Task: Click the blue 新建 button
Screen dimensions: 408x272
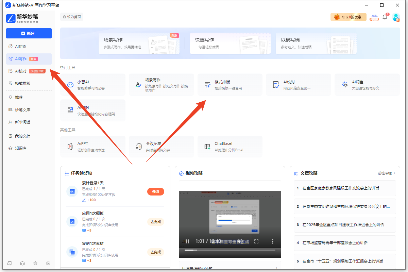Action: [x=29, y=33]
